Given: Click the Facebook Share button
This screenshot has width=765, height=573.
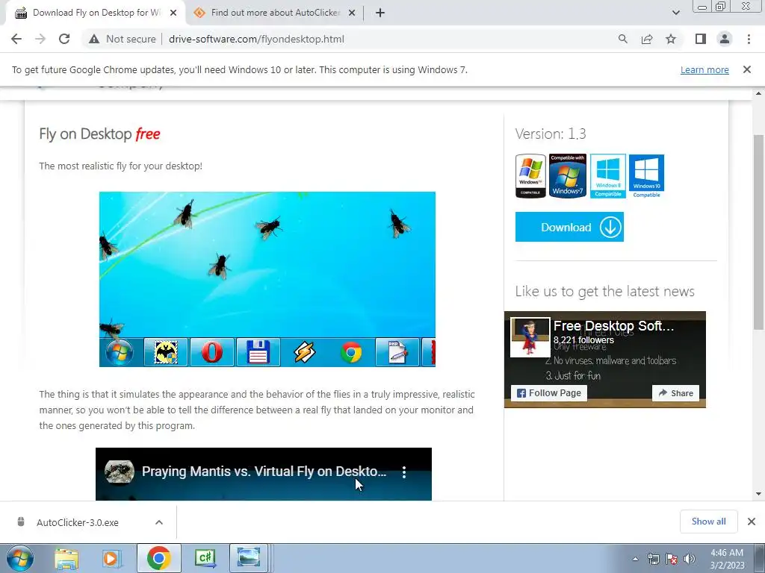Looking at the screenshot, I should pos(675,393).
